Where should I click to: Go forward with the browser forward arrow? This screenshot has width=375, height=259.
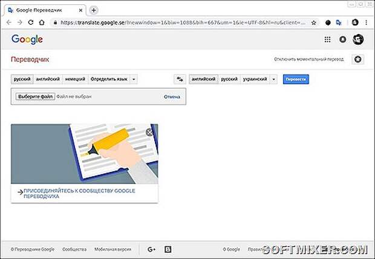20,22
